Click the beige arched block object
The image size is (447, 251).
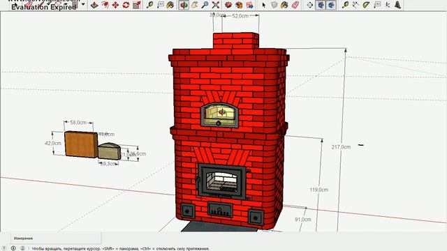click(x=109, y=151)
